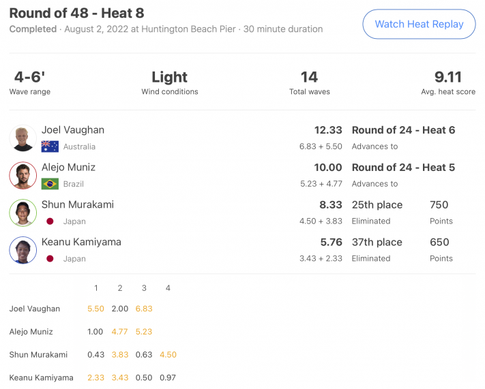Click Joel Vaughan's 6.83 wave score
485x389 pixels.
(144, 309)
